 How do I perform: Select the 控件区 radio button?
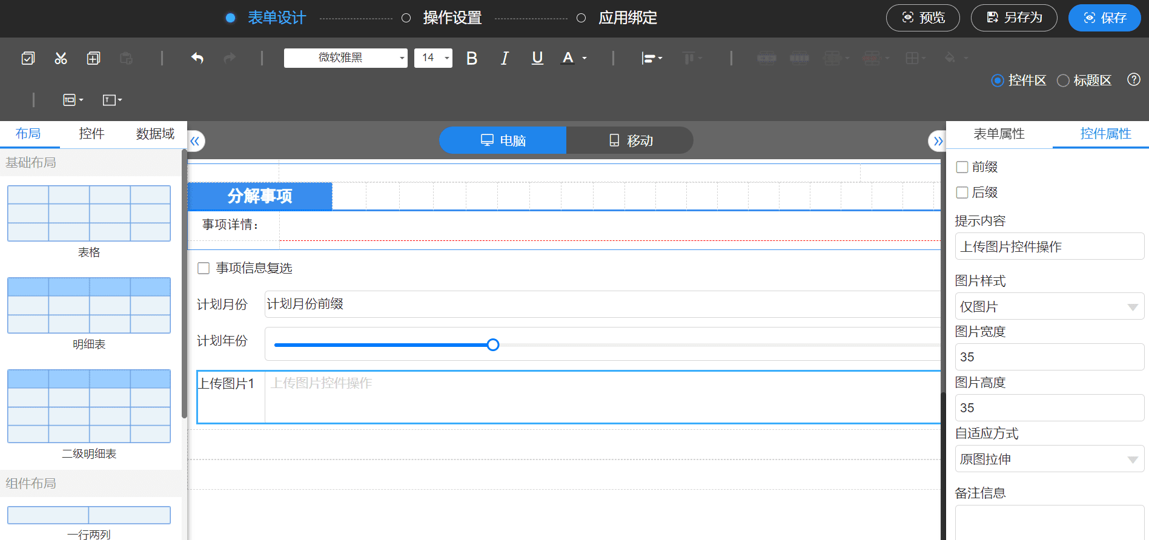pos(997,81)
